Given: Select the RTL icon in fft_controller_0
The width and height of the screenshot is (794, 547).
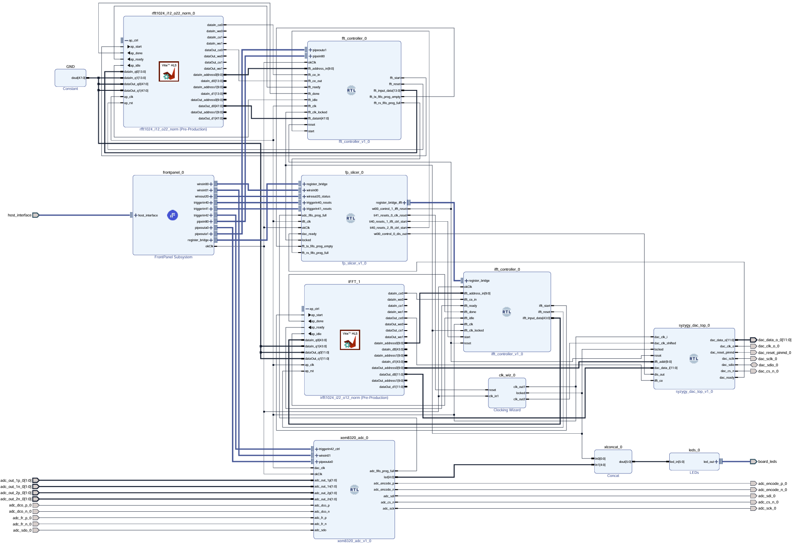Looking at the screenshot, I should pos(351,91).
